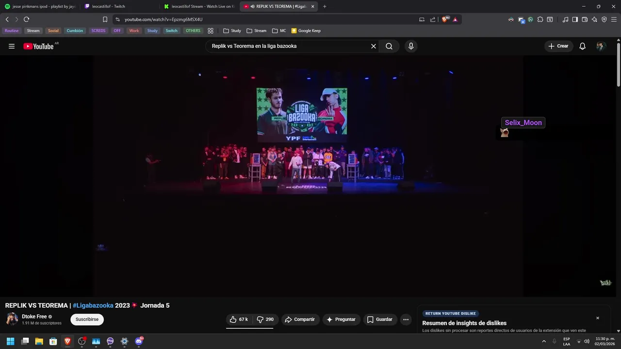Image resolution: width=621 pixels, height=349 pixels.
Task: Show hidden system tray icons
Action: [x=544, y=341]
